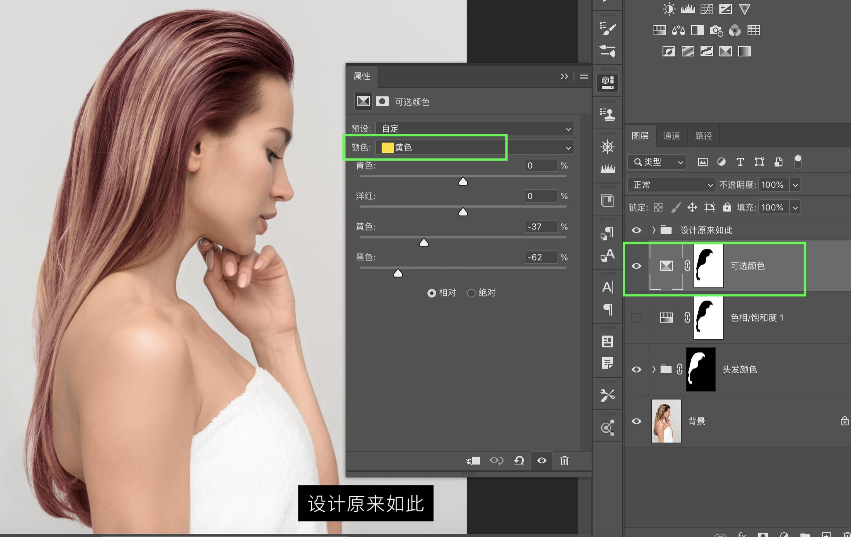Image resolution: width=851 pixels, height=537 pixels.
Task: Hide the 背景 layer
Action: pyautogui.click(x=636, y=421)
